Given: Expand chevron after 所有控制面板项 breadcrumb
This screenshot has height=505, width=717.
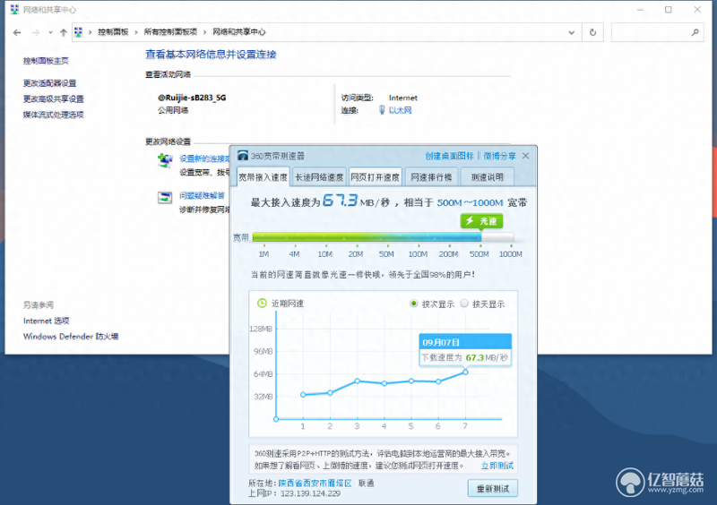Looking at the screenshot, I should [204, 32].
